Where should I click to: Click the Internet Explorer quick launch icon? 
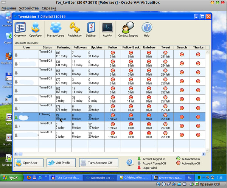click(x=40, y=177)
